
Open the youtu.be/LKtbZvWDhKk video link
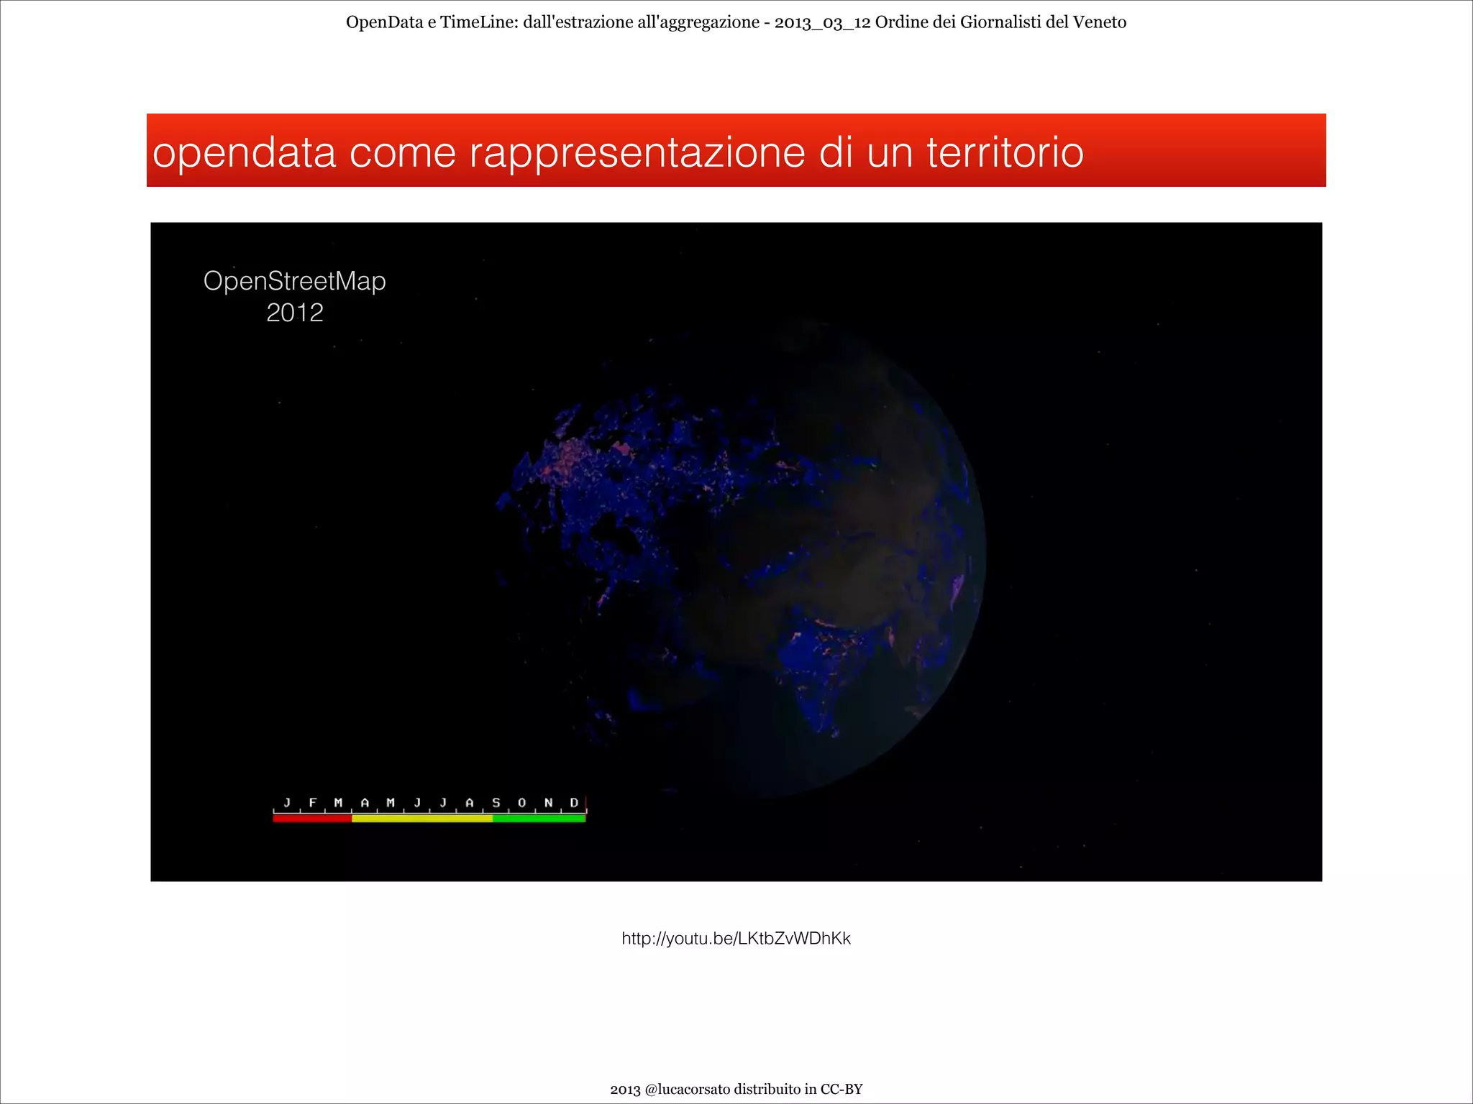(x=736, y=939)
